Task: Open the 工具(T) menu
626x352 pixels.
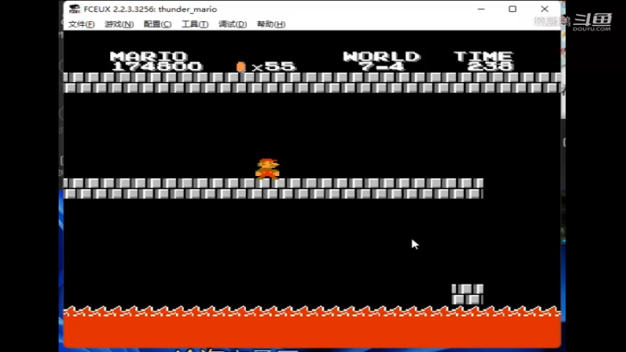Action: pyautogui.click(x=195, y=24)
